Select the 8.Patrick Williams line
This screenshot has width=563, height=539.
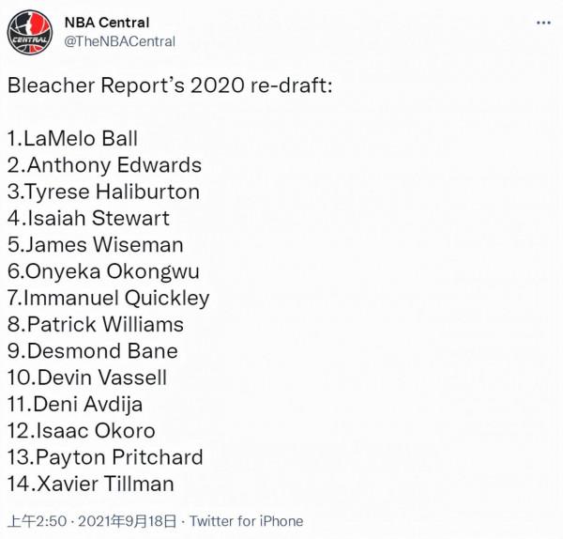pos(95,325)
